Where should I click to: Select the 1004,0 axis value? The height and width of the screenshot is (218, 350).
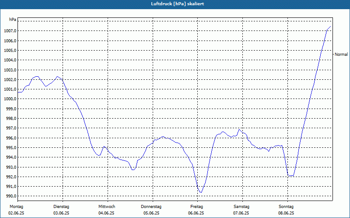[10, 60]
